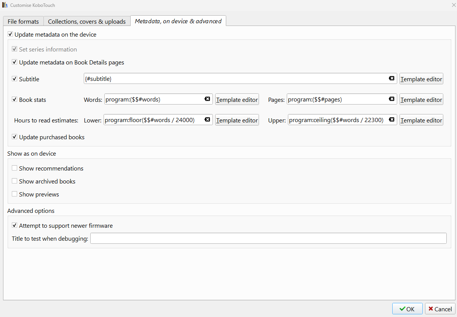Image resolution: width=457 pixels, height=317 pixels.
Task: Enable Show archived books option
Action: tap(14, 181)
